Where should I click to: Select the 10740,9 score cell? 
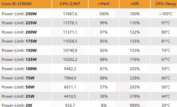70,50
